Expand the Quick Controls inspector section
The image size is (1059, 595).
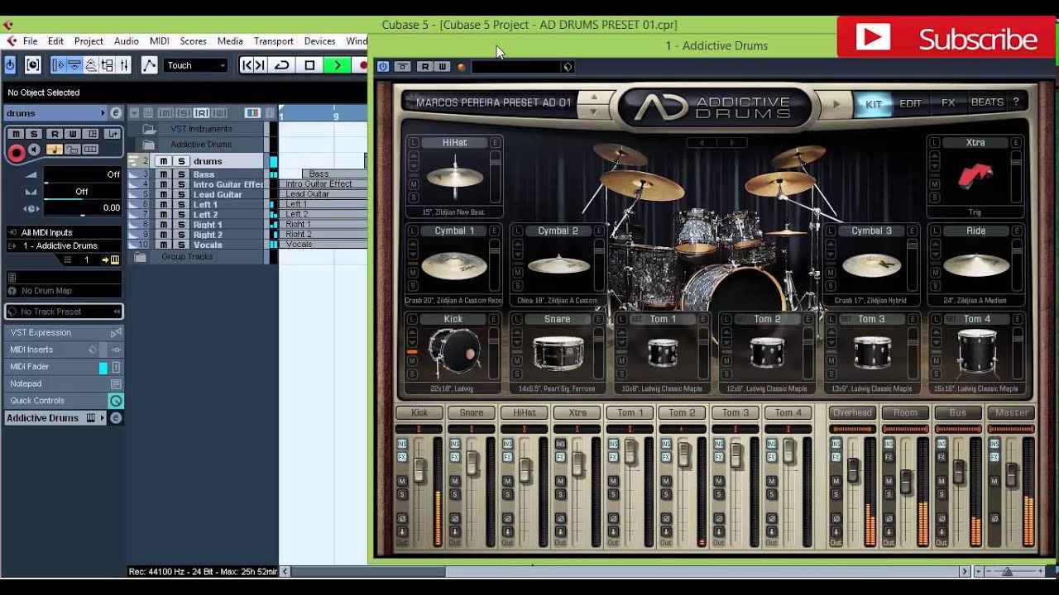(x=64, y=401)
